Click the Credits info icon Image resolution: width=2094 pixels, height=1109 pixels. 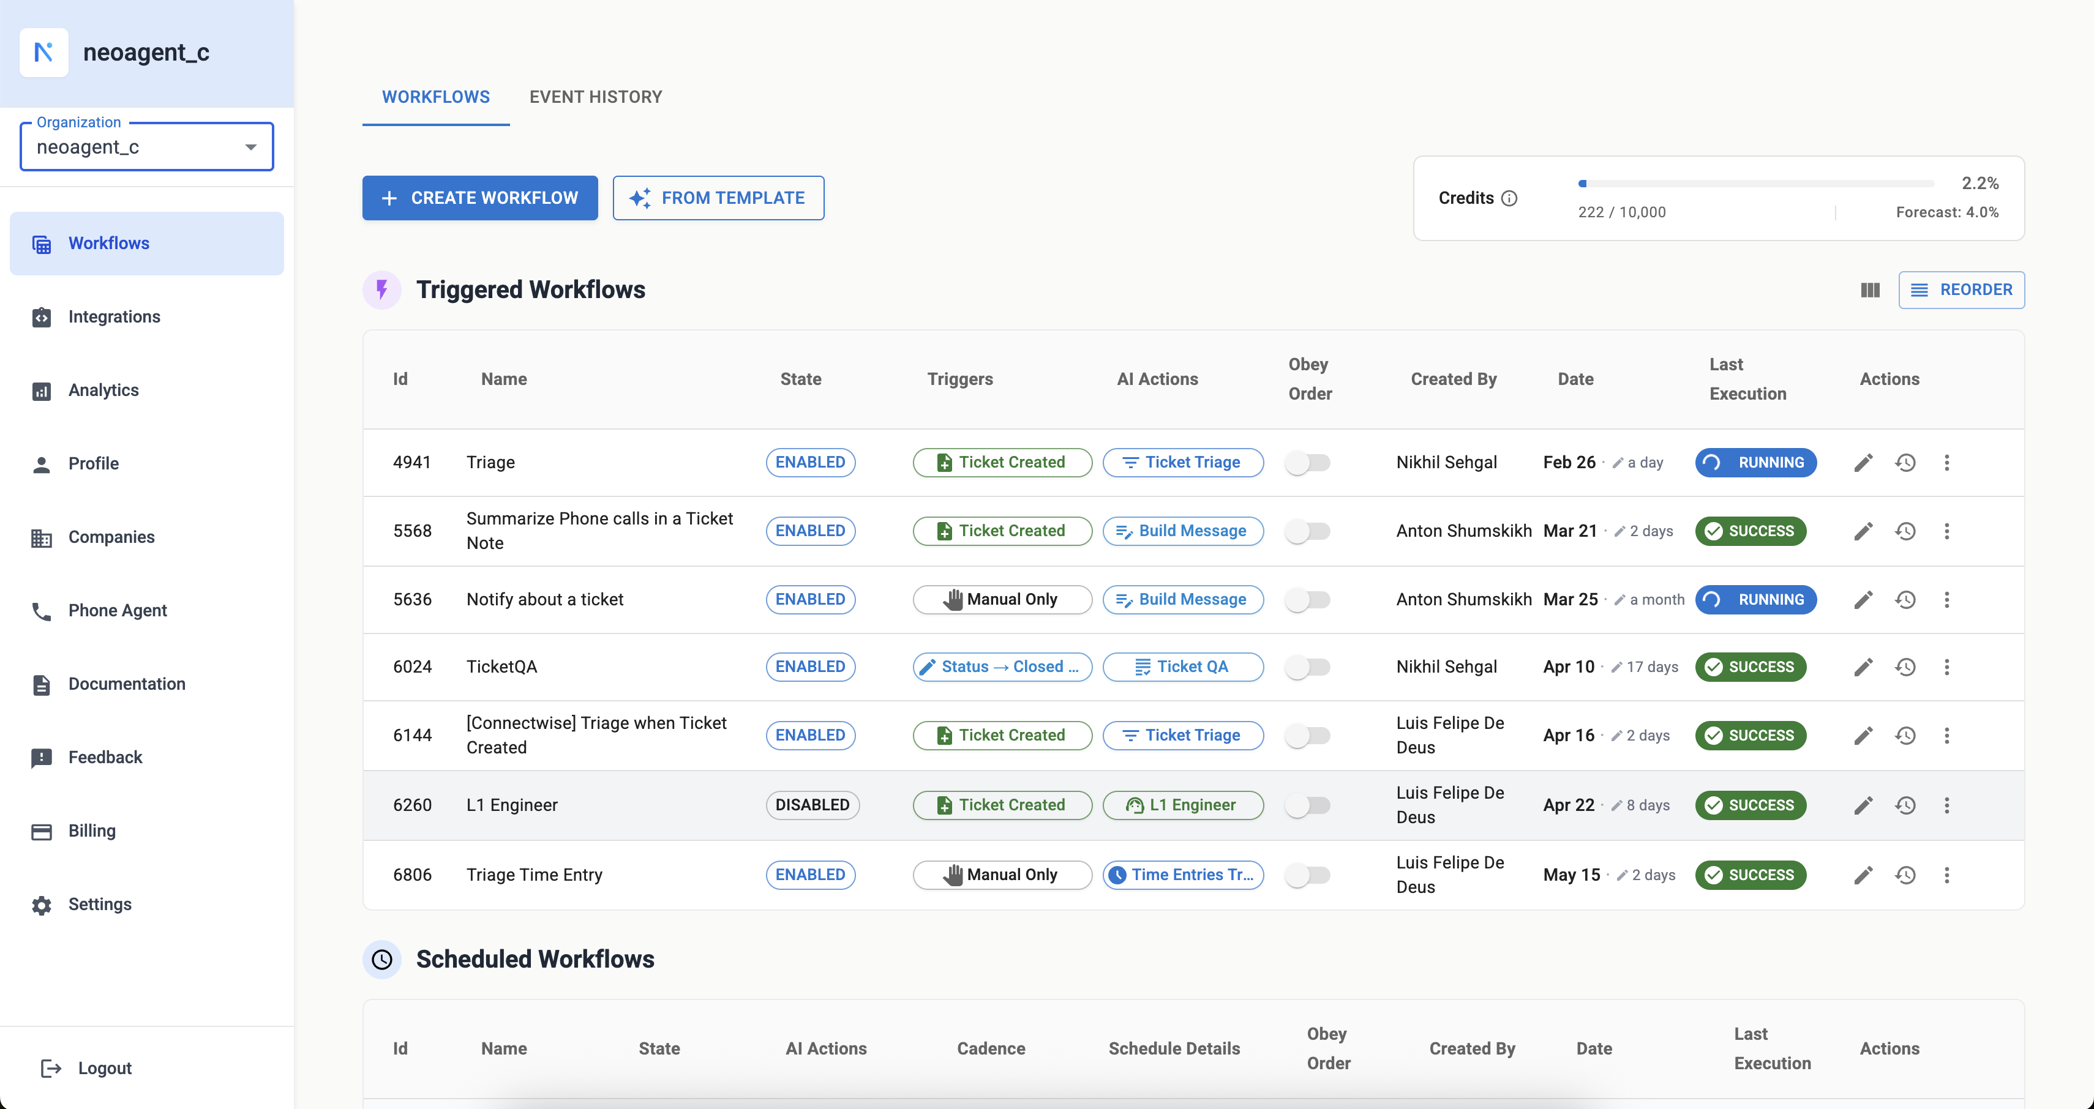point(1509,198)
